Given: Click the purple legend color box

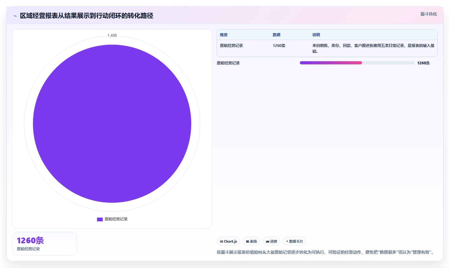Looking at the screenshot, I should pyautogui.click(x=100, y=219).
